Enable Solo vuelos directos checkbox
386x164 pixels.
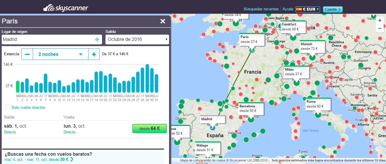(8, 107)
